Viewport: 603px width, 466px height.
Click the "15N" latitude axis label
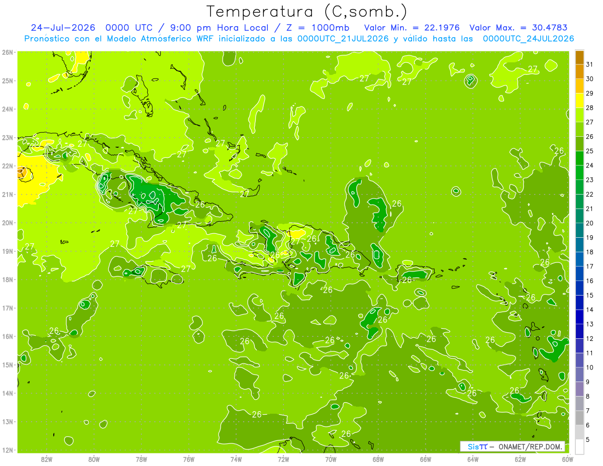pos(8,364)
